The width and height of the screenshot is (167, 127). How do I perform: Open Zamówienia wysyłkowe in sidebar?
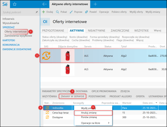coord(18,36)
